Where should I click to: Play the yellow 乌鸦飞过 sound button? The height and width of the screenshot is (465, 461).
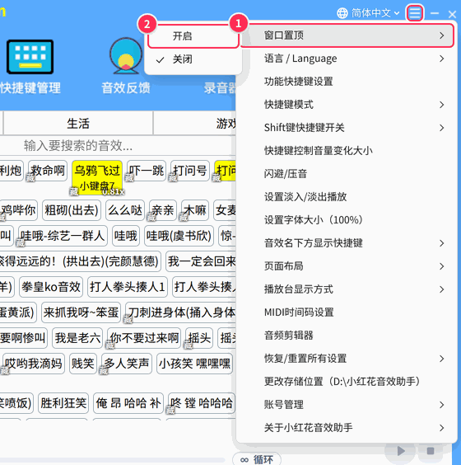click(x=97, y=177)
